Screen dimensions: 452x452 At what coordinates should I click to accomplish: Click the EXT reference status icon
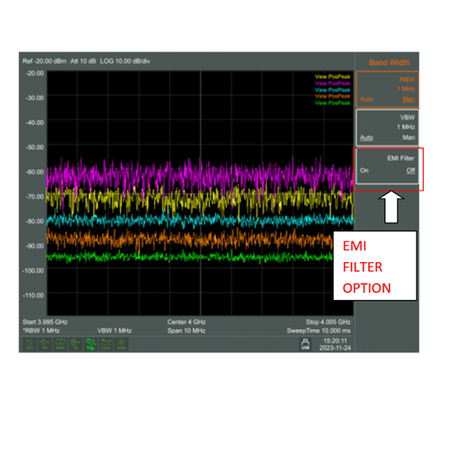[30, 344]
